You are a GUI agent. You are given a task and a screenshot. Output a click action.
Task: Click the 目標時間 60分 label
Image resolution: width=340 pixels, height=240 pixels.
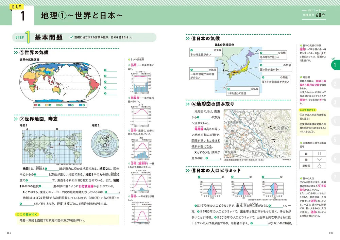tap(313, 15)
